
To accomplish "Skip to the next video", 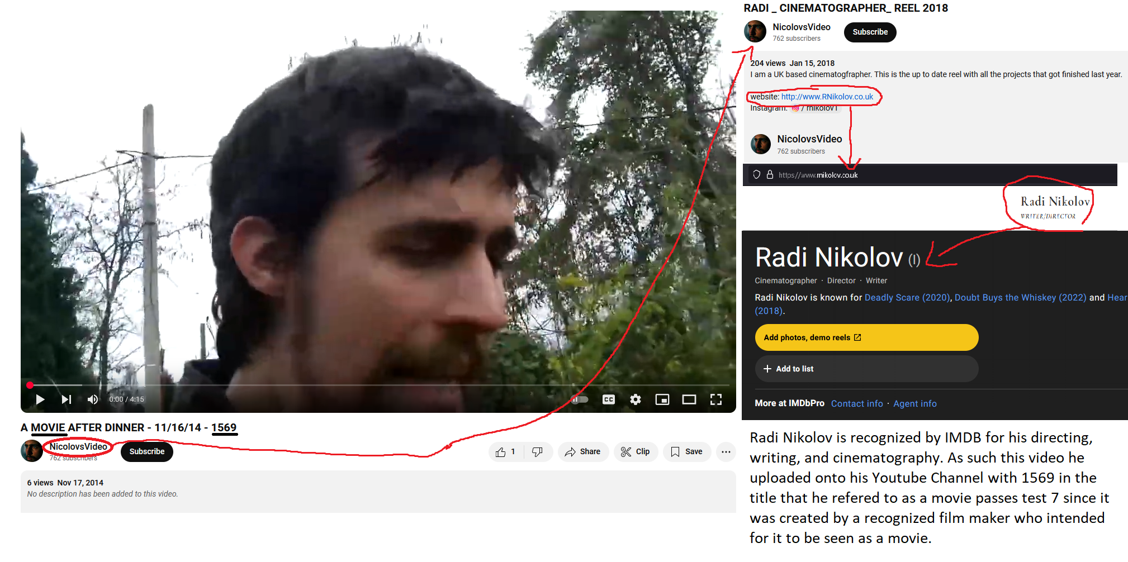I will [x=67, y=399].
